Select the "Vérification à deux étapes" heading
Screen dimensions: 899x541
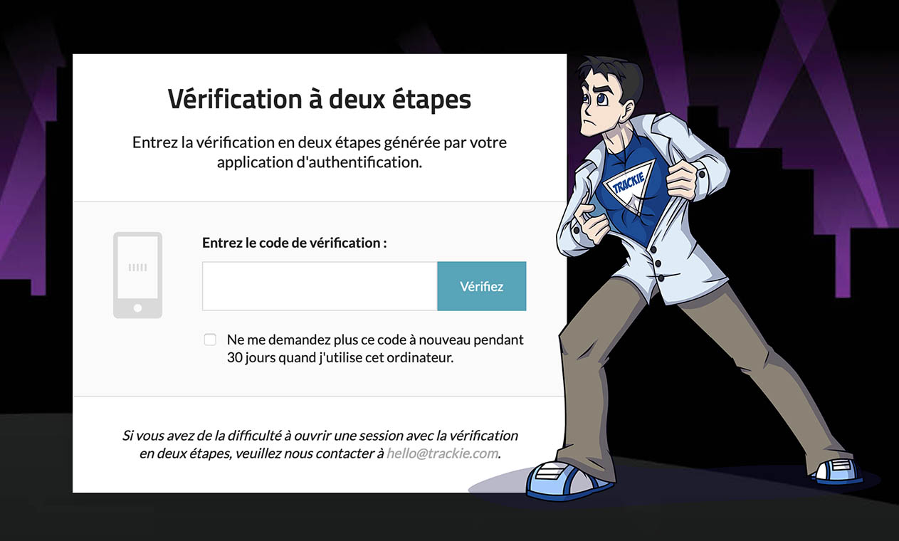[320, 99]
